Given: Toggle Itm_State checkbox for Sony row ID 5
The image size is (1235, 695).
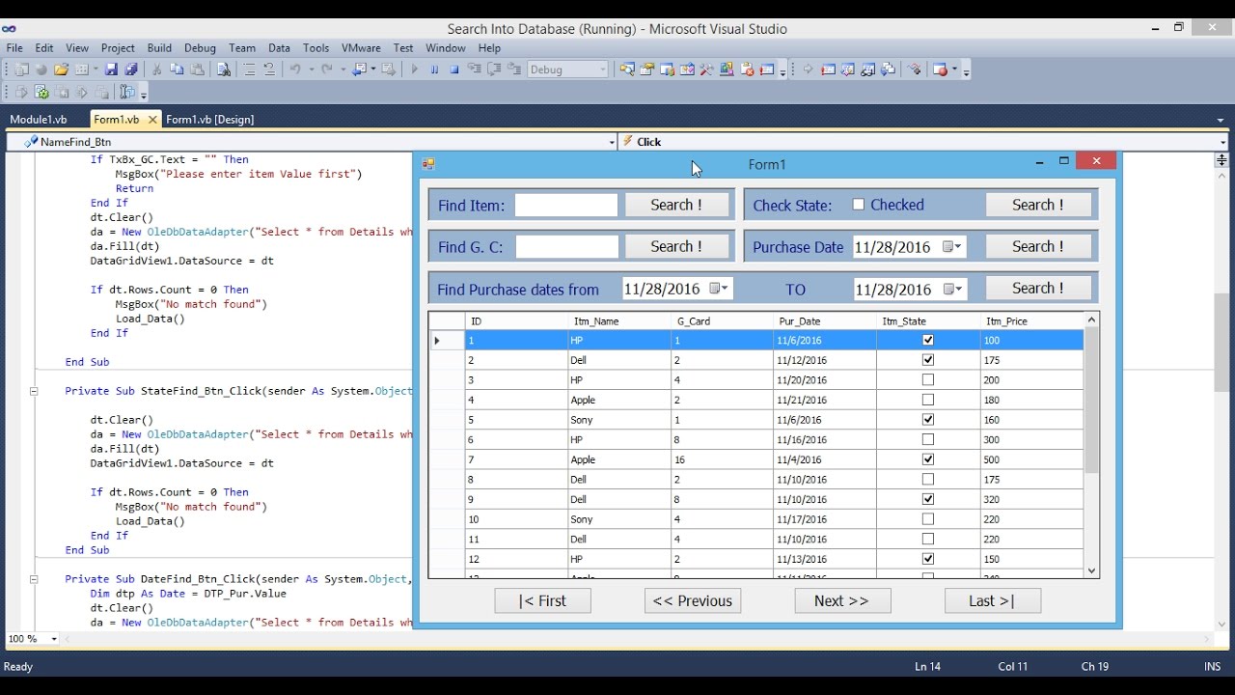Looking at the screenshot, I should [x=928, y=420].
